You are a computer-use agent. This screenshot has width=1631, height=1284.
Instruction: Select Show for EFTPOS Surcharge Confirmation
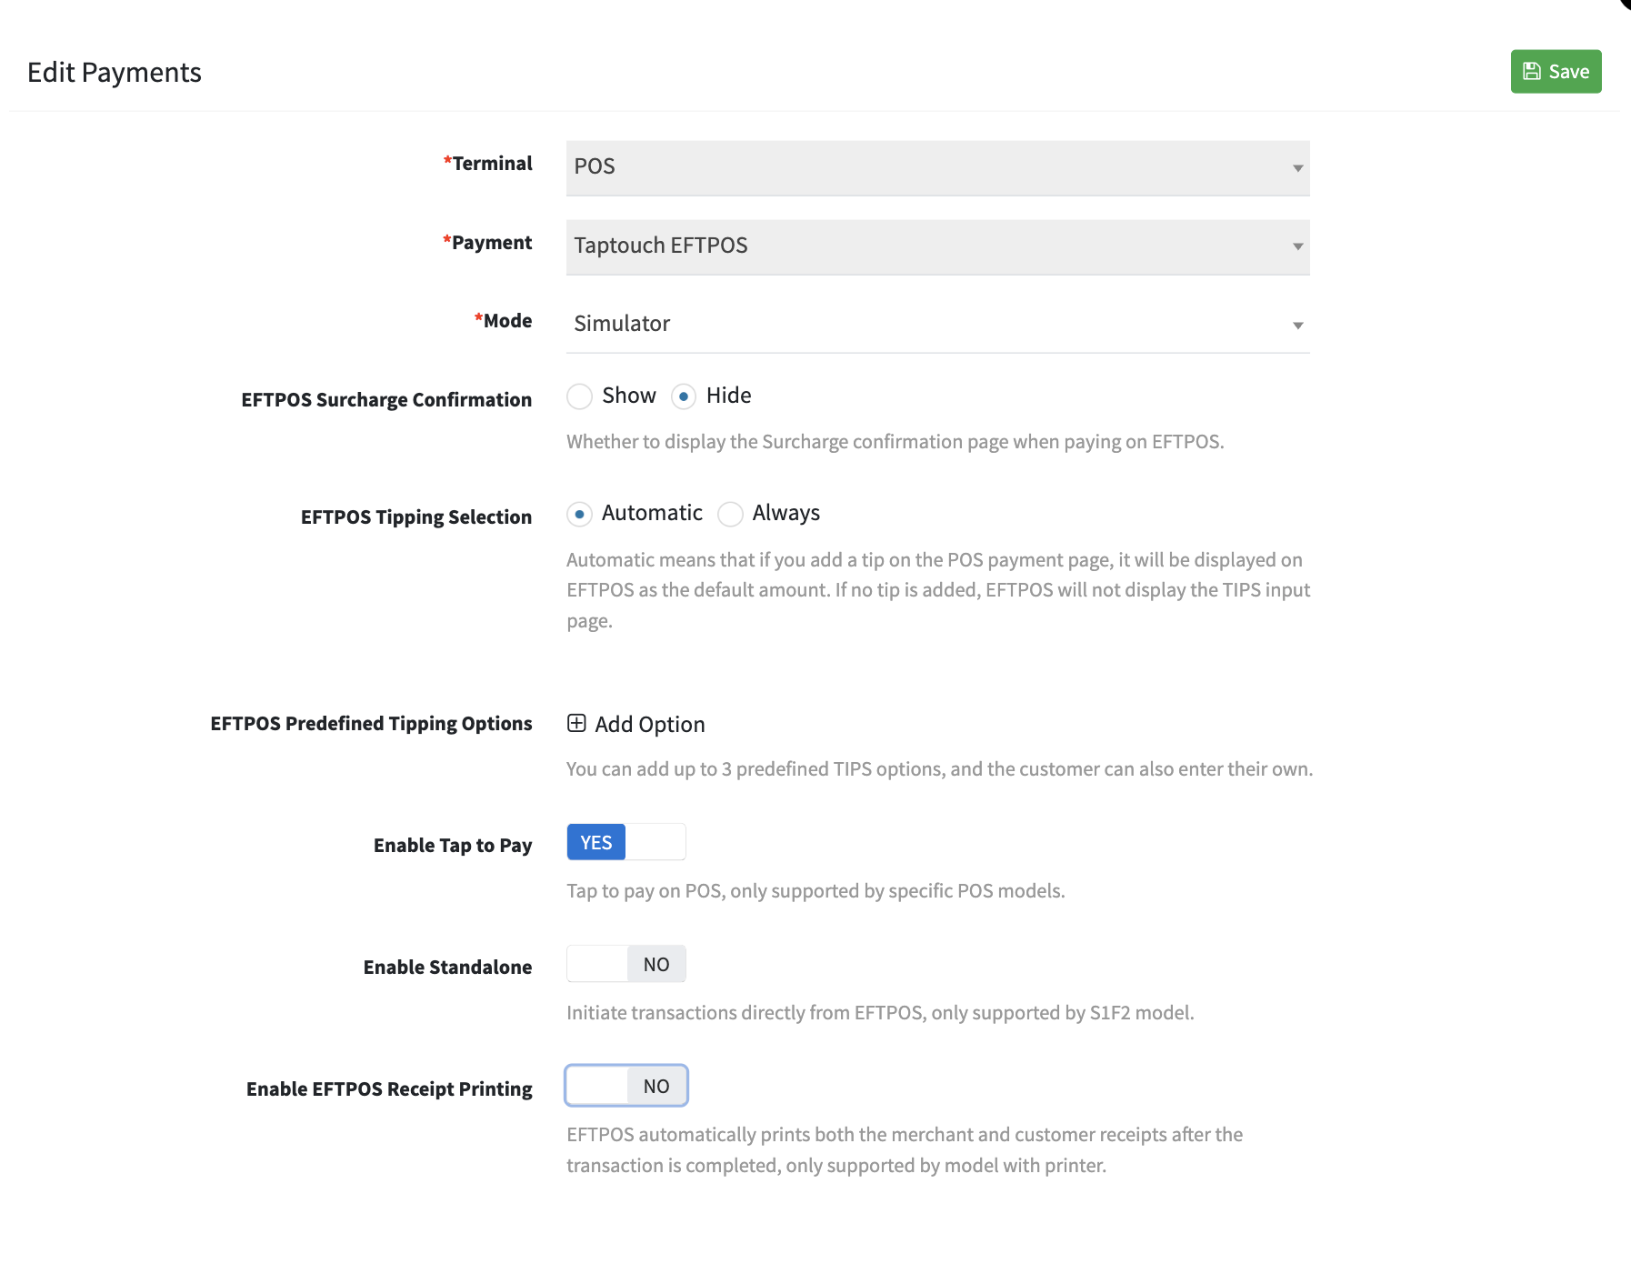580,396
